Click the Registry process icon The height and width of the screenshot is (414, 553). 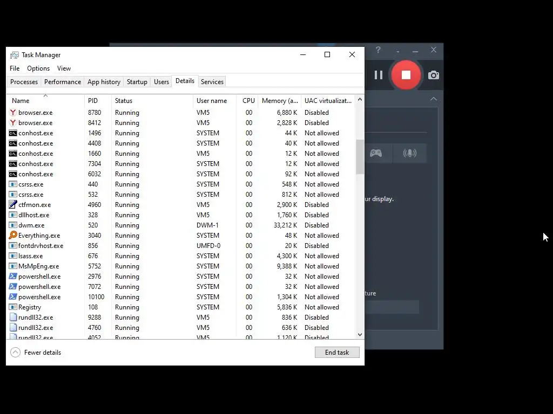[x=13, y=307]
